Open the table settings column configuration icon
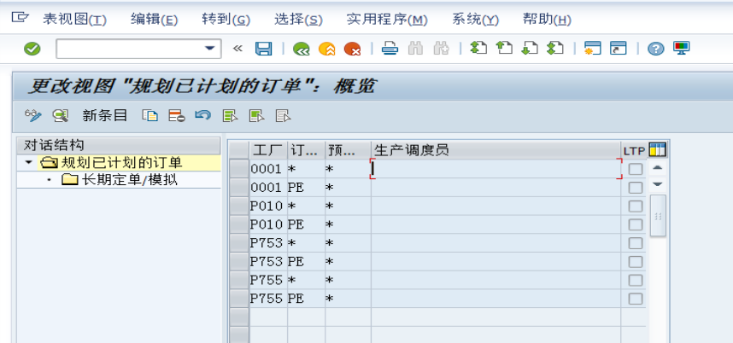The image size is (733, 343). click(658, 150)
